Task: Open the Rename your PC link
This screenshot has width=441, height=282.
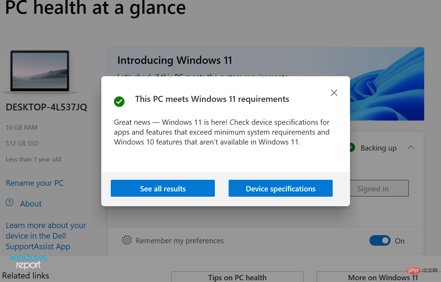Action: [34, 183]
